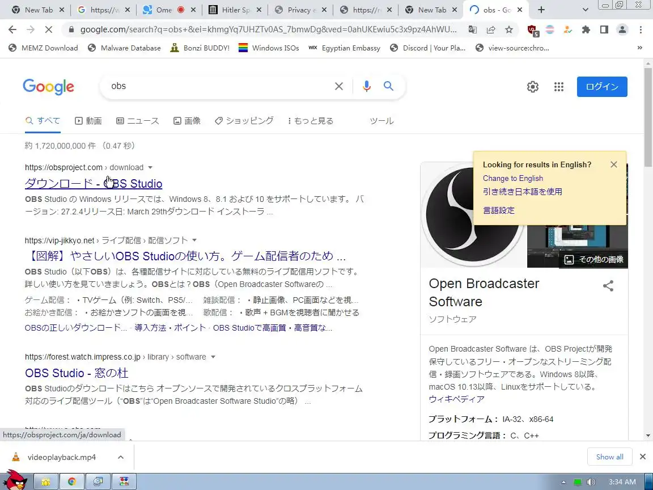Open the tab search dropdown
Viewport: 653px width, 490px height.
585,10
